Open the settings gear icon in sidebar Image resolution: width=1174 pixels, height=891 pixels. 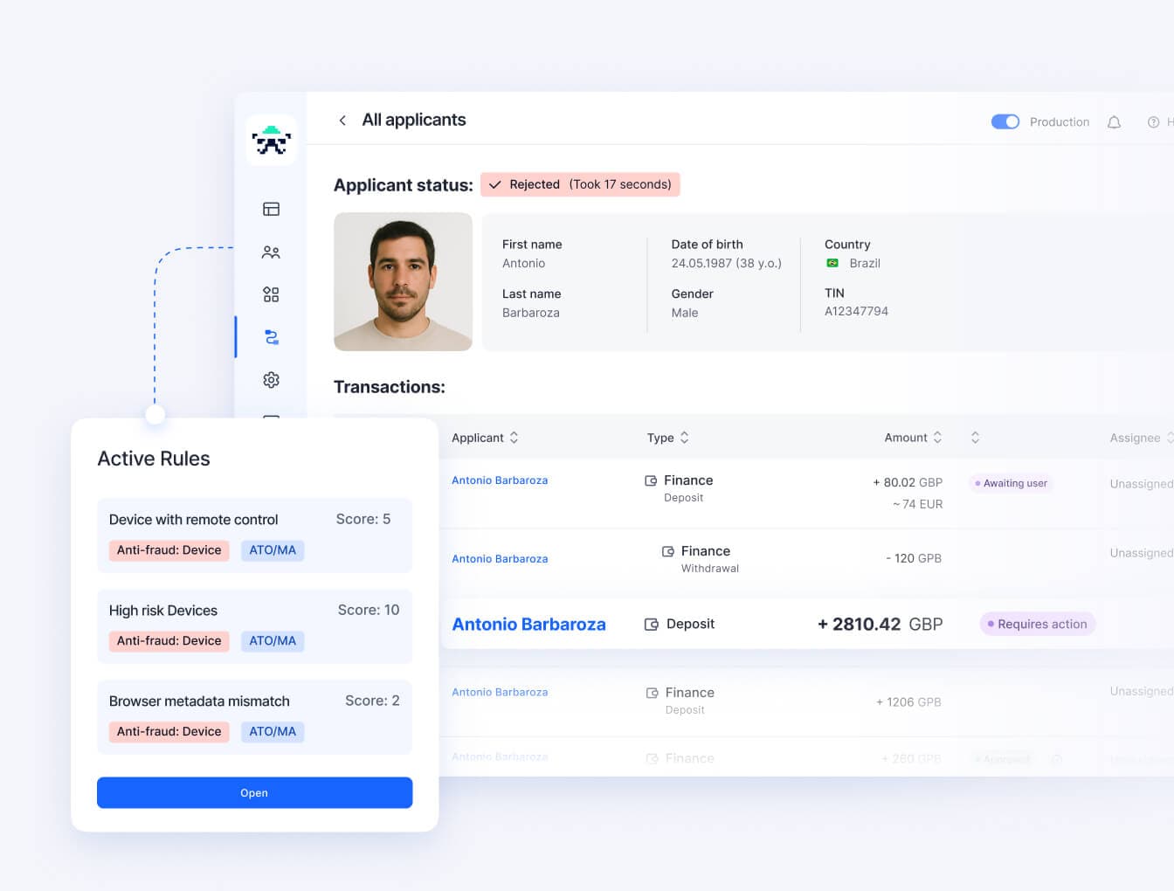click(271, 380)
